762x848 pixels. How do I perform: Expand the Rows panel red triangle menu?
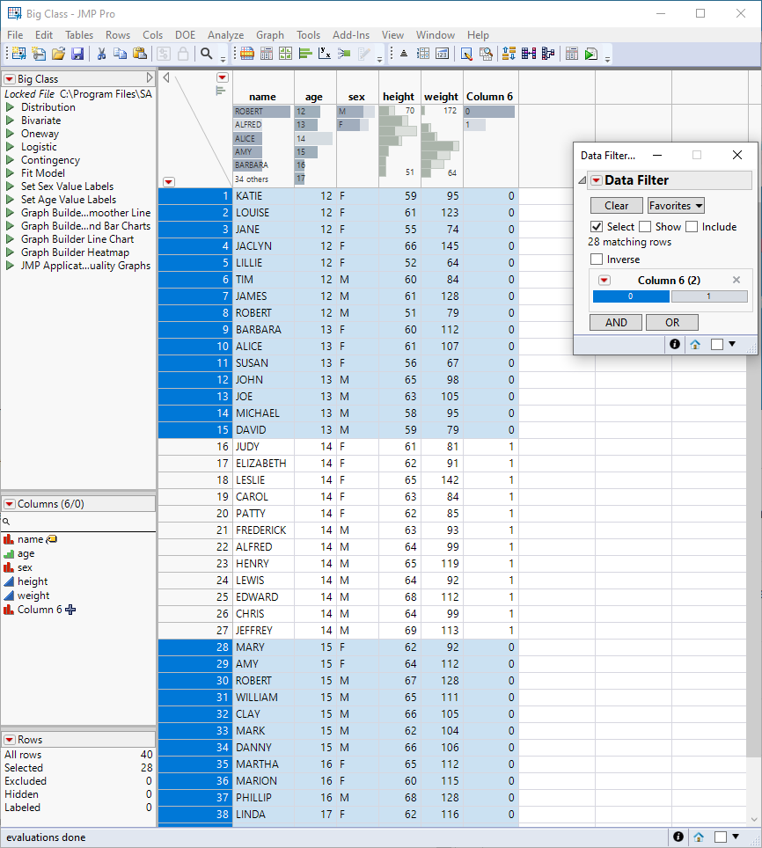coord(10,740)
